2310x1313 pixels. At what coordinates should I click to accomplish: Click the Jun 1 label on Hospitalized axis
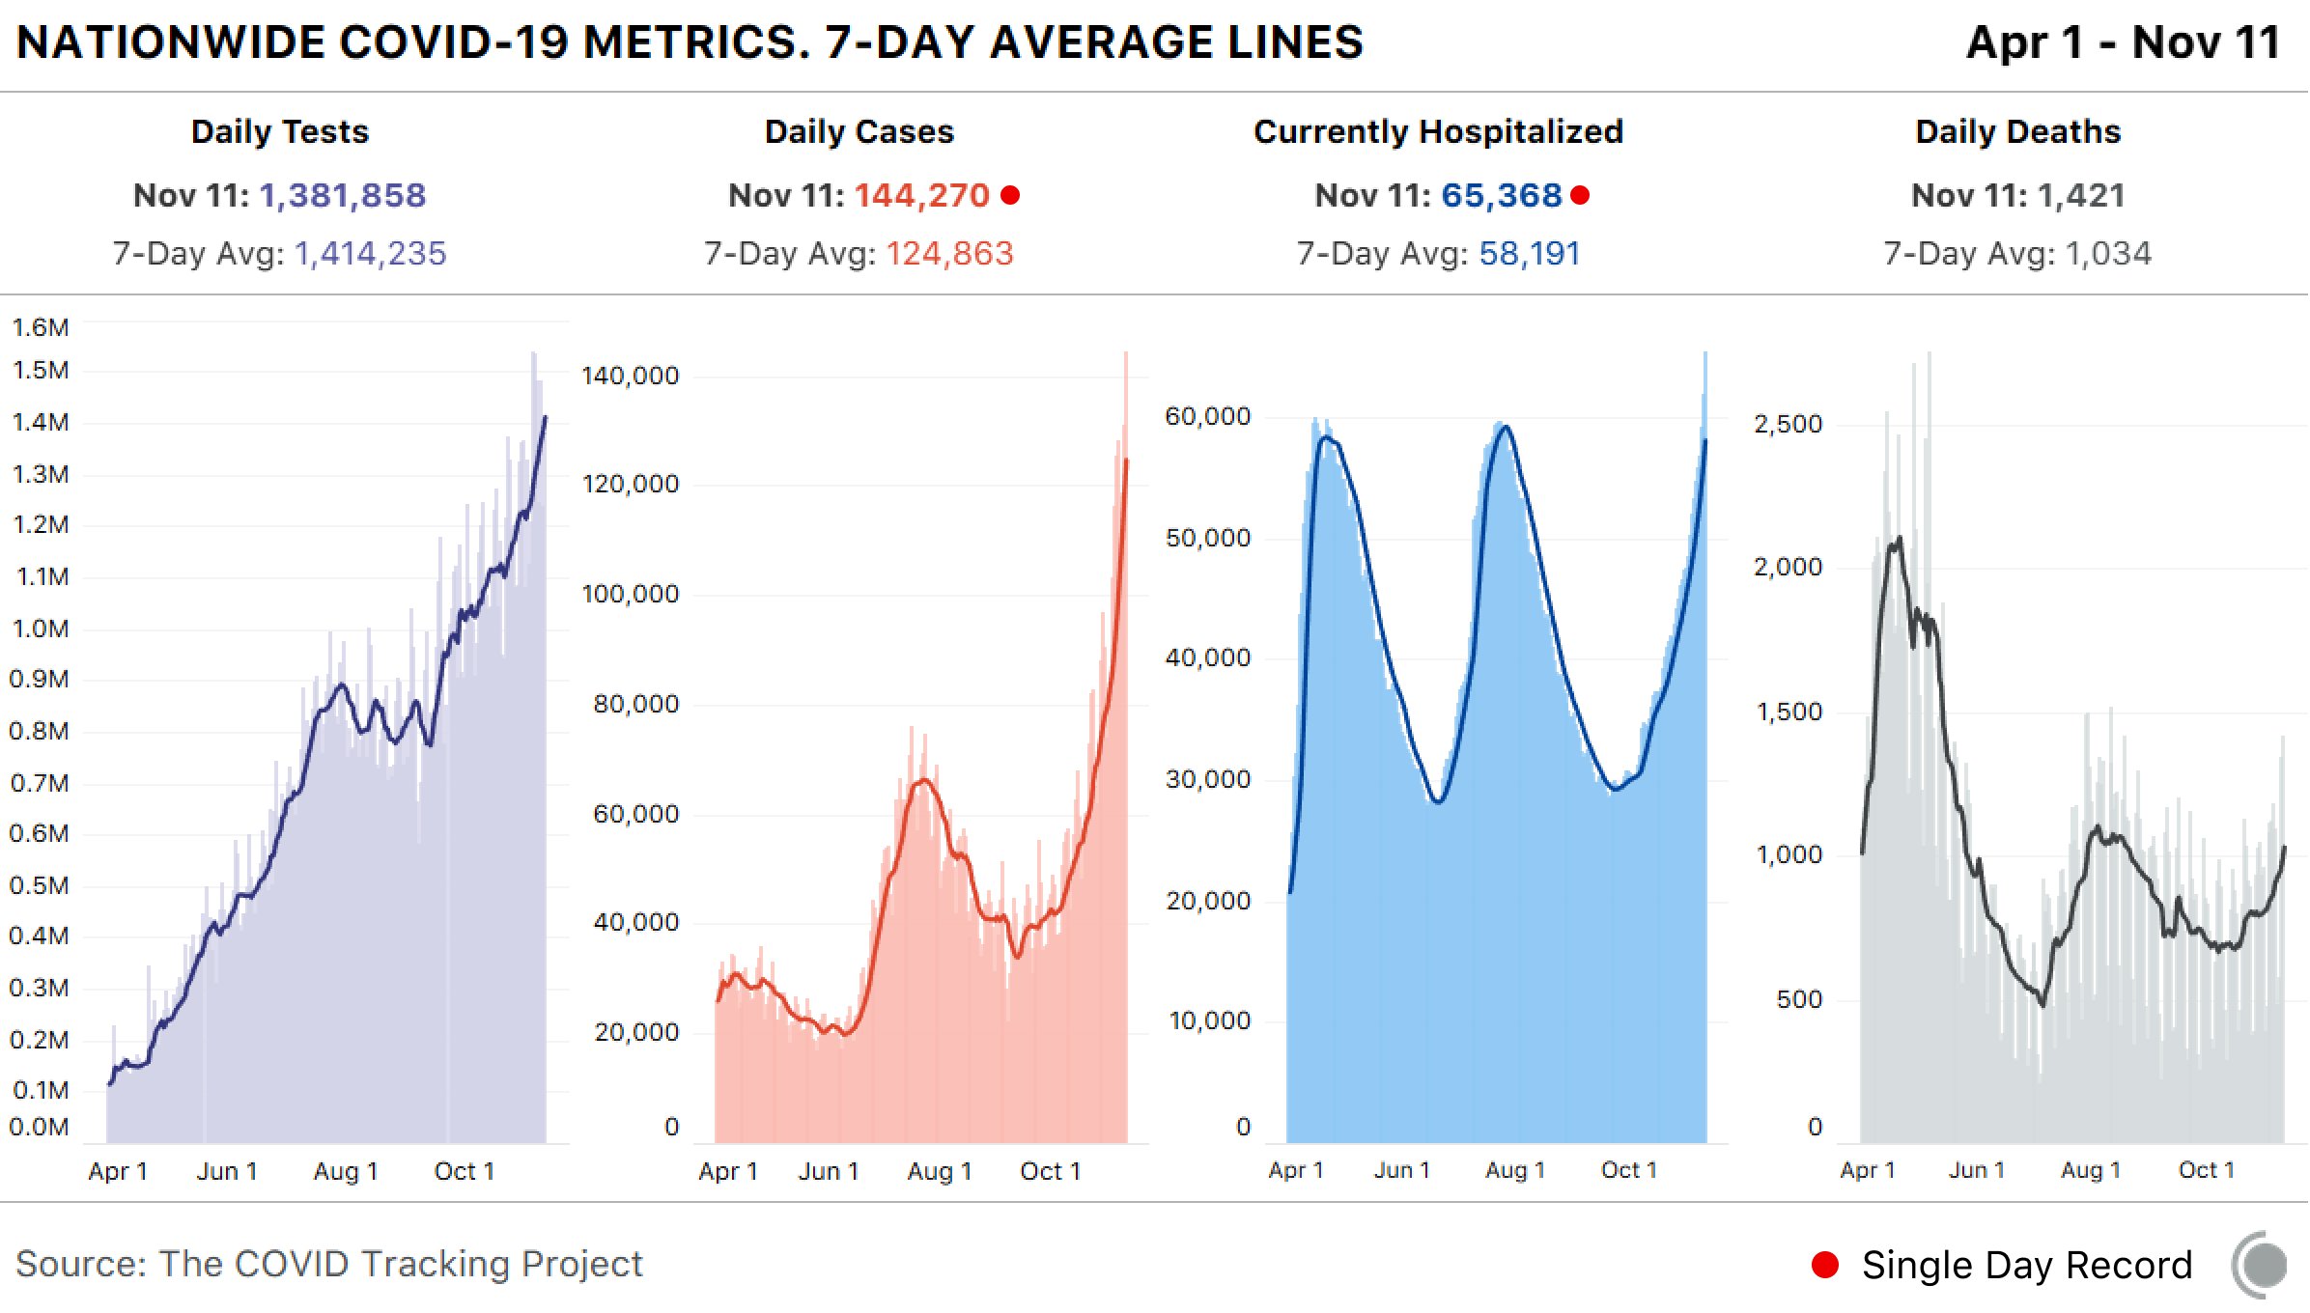click(1402, 1170)
